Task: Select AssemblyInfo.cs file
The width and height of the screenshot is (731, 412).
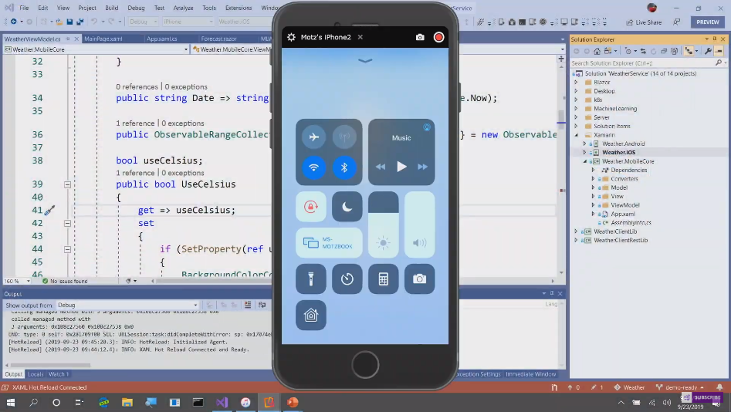Action: [x=631, y=223]
